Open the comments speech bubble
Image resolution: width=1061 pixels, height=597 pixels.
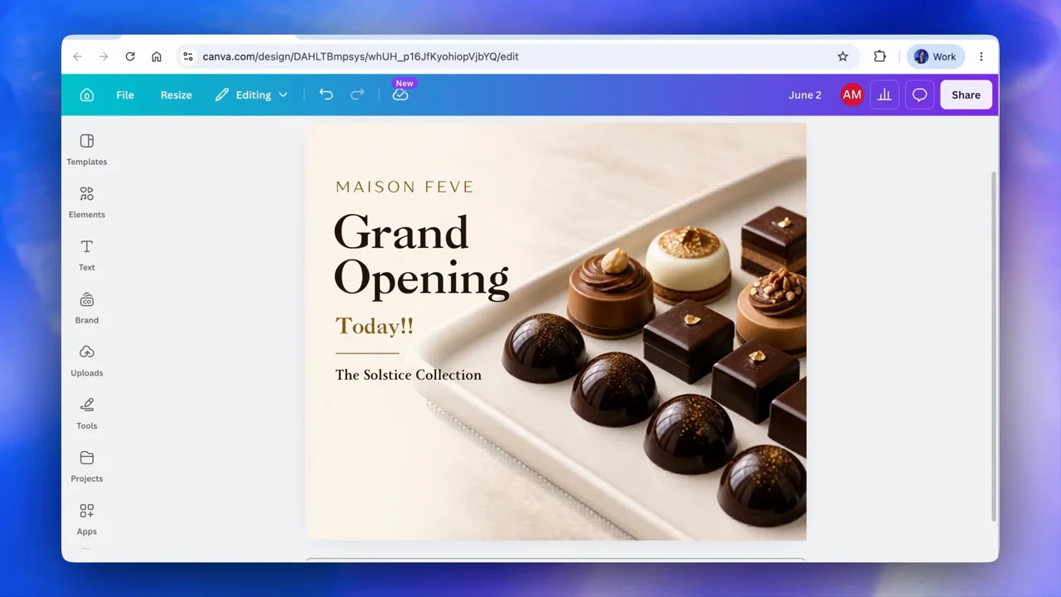(919, 95)
